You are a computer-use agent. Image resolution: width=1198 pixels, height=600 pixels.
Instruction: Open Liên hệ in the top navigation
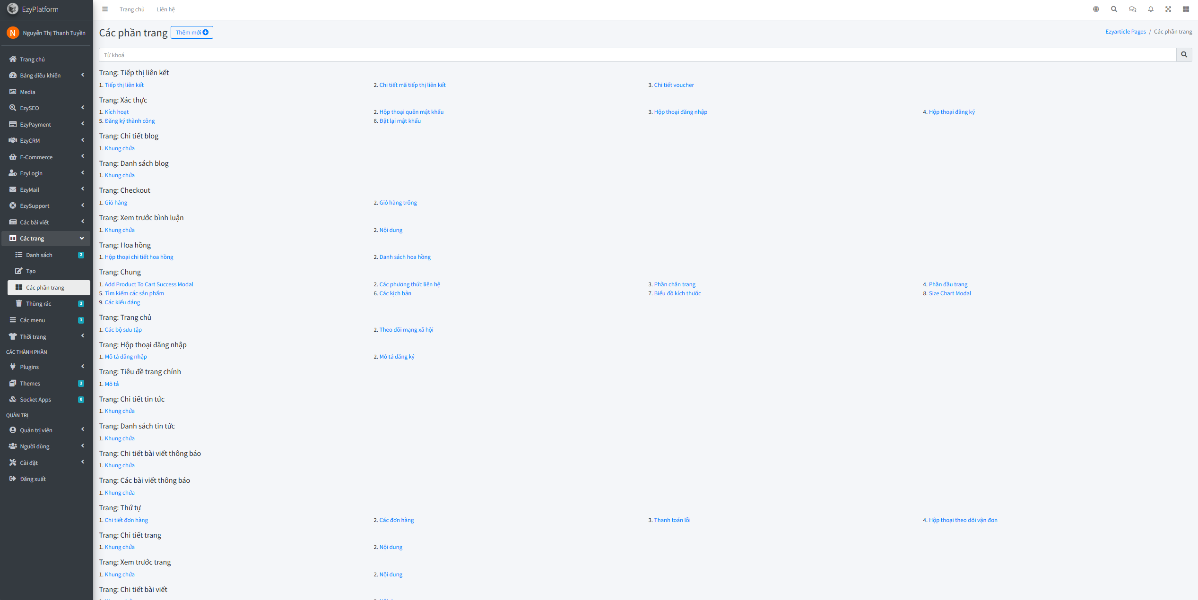pos(165,9)
